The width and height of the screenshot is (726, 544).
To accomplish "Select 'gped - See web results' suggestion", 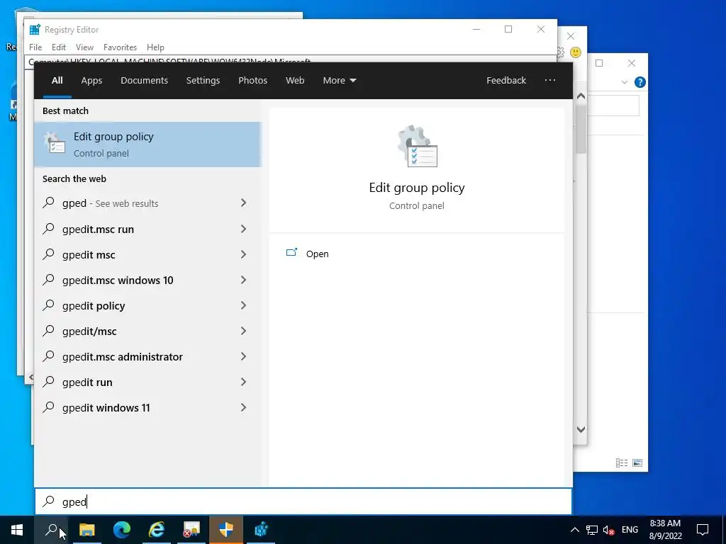I will coord(147,203).
